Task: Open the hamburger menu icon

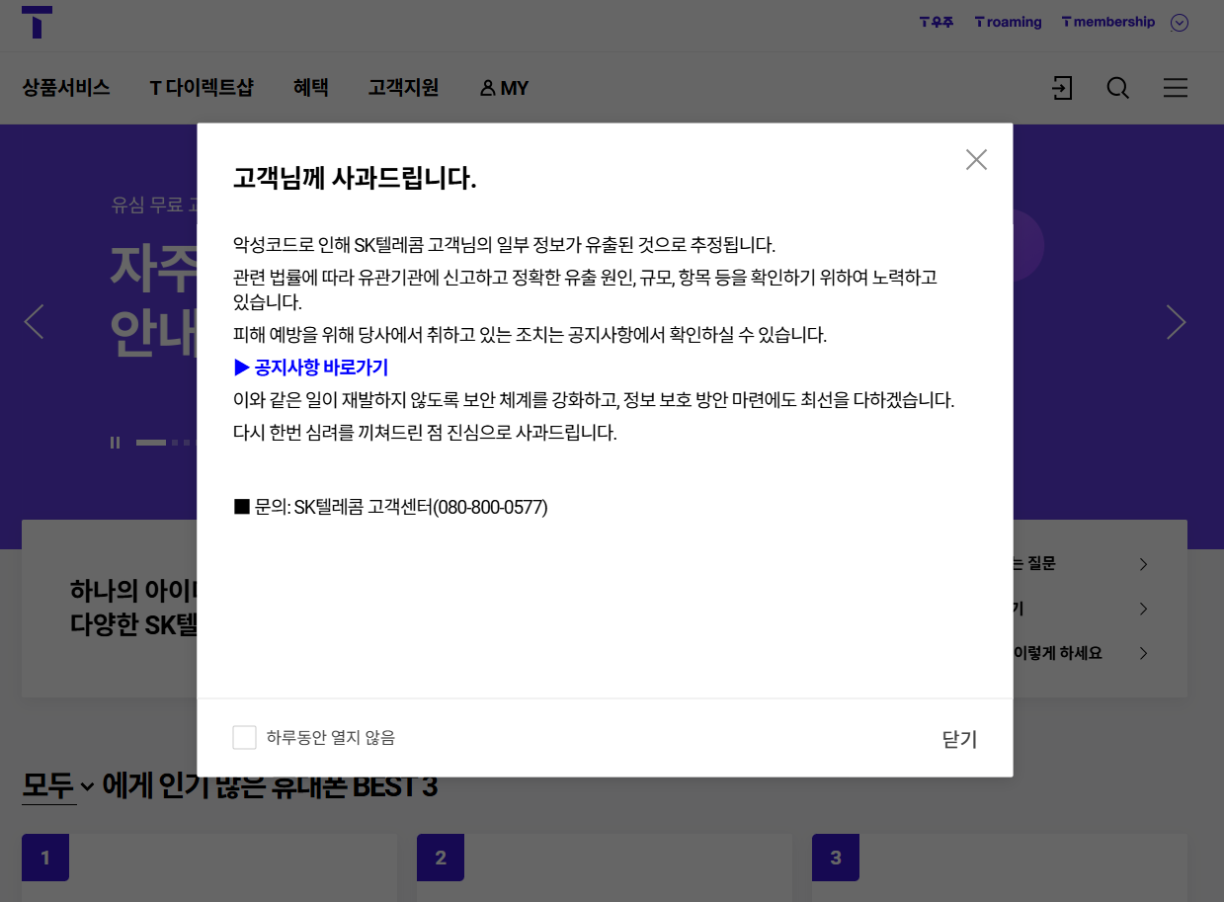Action: click(1176, 88)
